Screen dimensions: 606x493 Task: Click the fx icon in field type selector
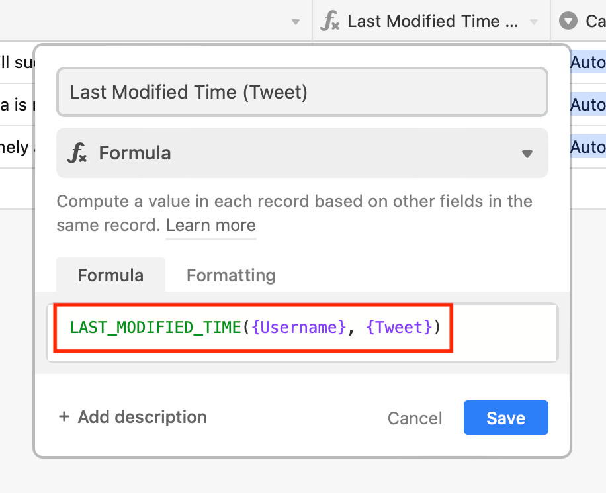click(x=77, y=153)
